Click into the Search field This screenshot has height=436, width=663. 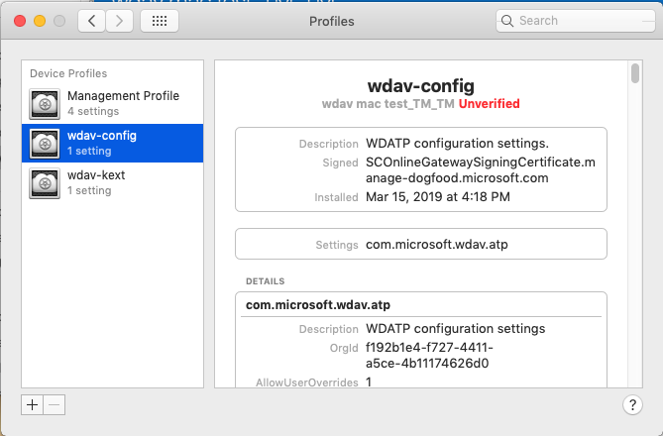point(576,21)
